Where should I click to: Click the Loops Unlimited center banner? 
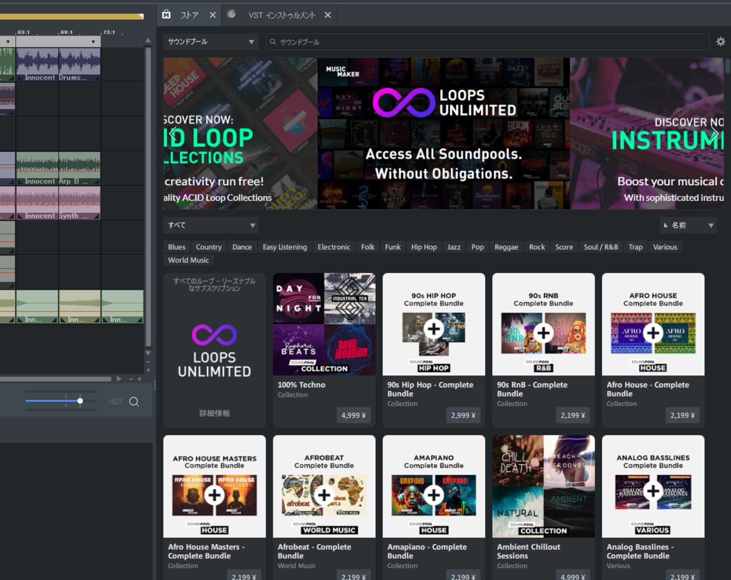[444, 133]
